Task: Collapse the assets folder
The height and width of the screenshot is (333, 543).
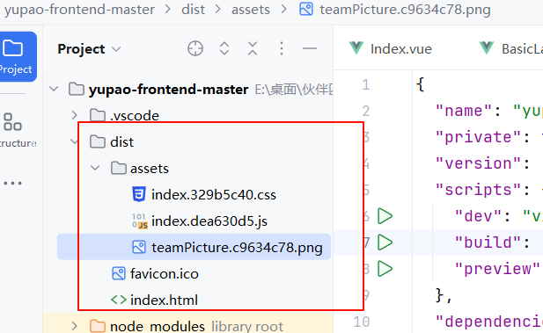Action: pyautogui.click(x=95, y=169)
